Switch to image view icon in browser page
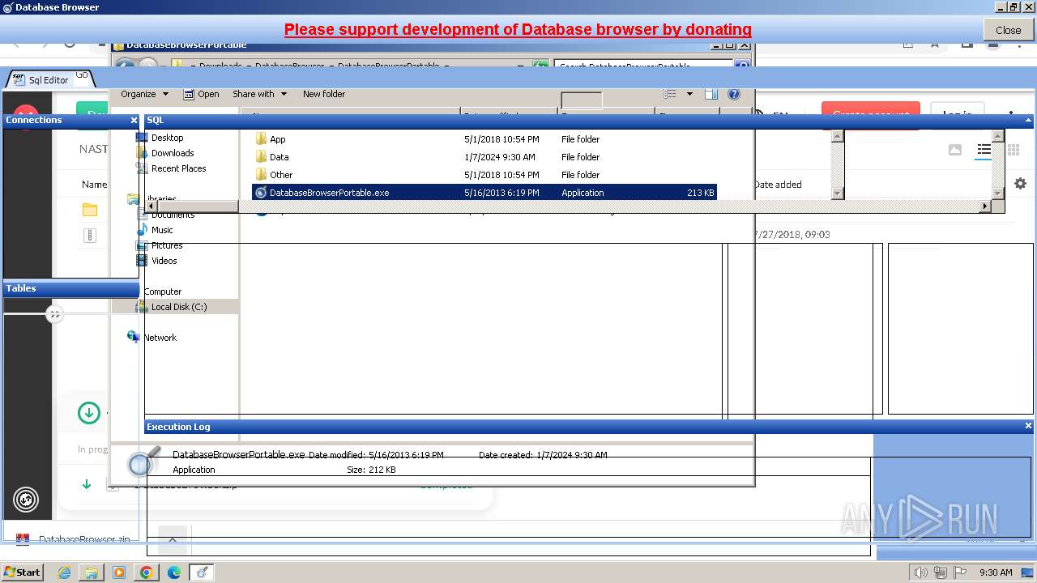 (955, 150)
